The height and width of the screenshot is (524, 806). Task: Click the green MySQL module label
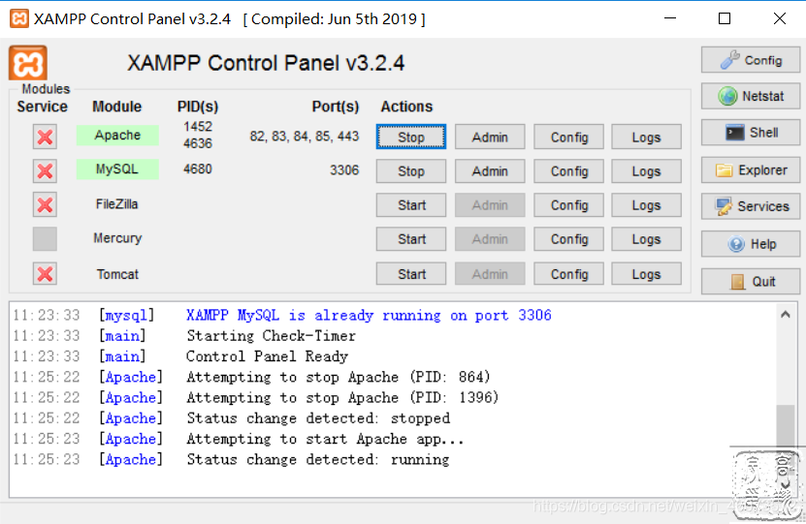(117, 169)
